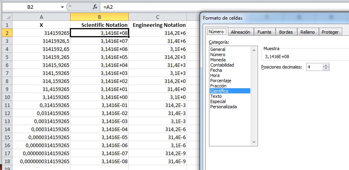The width and height of the screenshot is (349, 170).
Task: Click the fx insert function icon
Action: pyautogui.click(x=95, y=7)
